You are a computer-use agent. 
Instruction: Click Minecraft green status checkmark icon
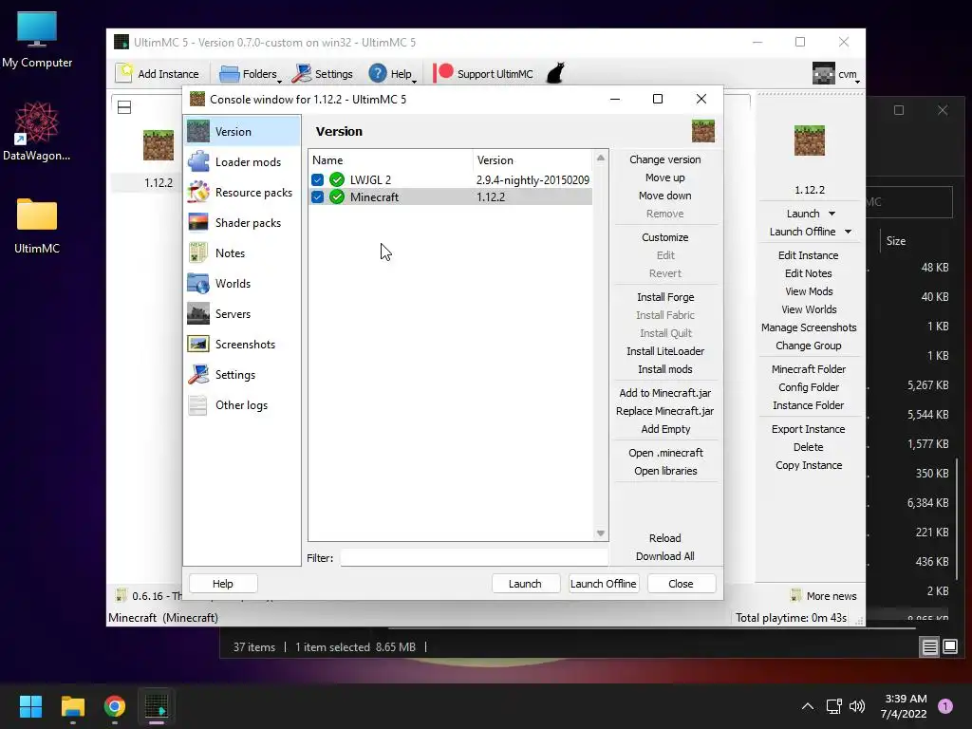(337, 197)
